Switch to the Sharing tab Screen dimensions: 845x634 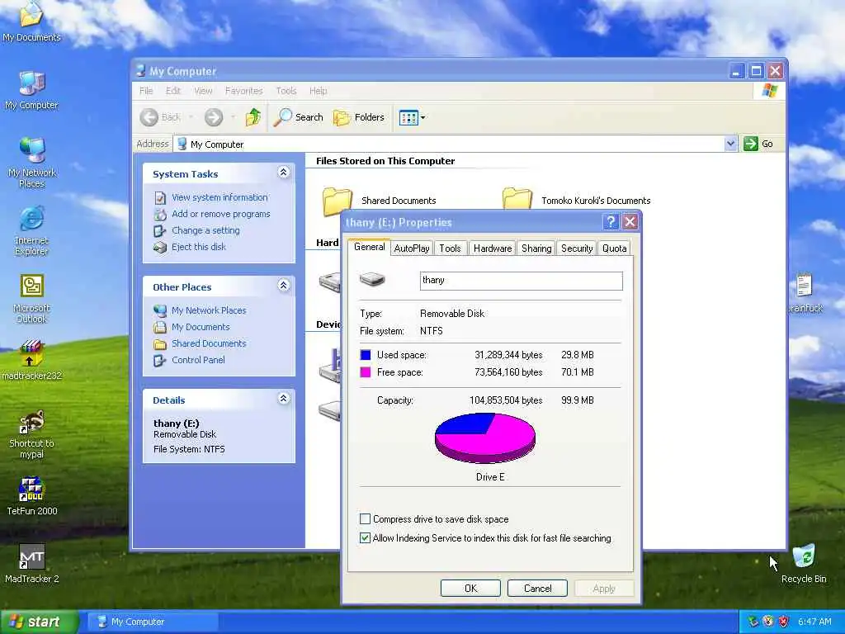point(536,248)
